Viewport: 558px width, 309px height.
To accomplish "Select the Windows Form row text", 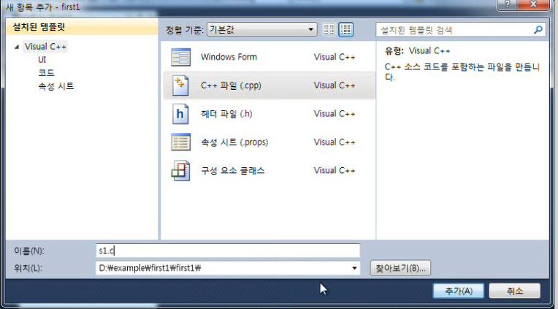I will click(x=229, y=57).
